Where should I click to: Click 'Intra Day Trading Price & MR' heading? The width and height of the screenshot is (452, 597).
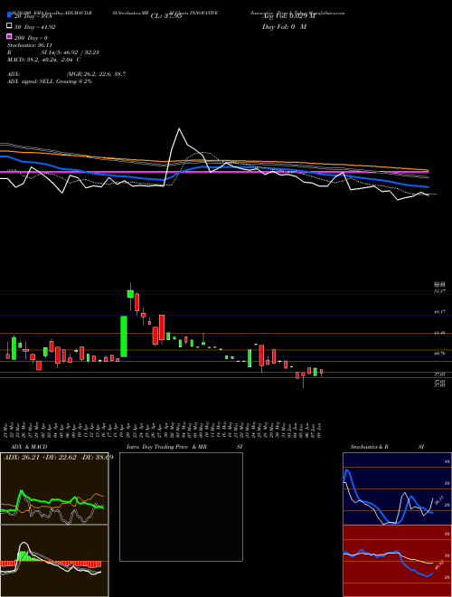coord(166,447)
